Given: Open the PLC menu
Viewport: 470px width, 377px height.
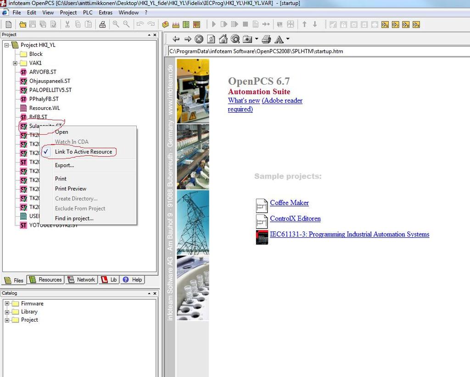Looking at the screenshot, I should pos(88,12).
